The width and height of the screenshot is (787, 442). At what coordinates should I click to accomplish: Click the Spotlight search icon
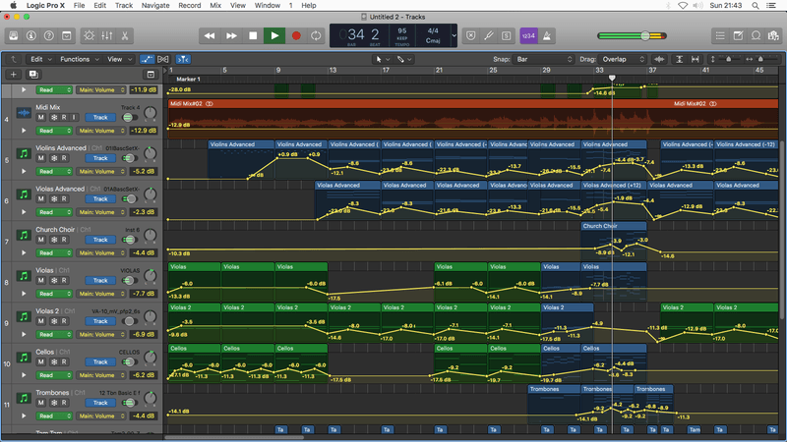tap(755, 6)
